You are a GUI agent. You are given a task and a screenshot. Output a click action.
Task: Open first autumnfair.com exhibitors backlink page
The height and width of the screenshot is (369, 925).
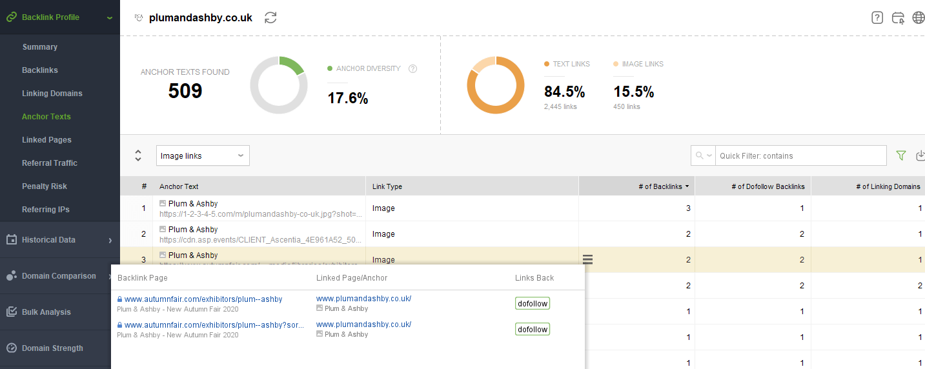click(x=203, y=299)
